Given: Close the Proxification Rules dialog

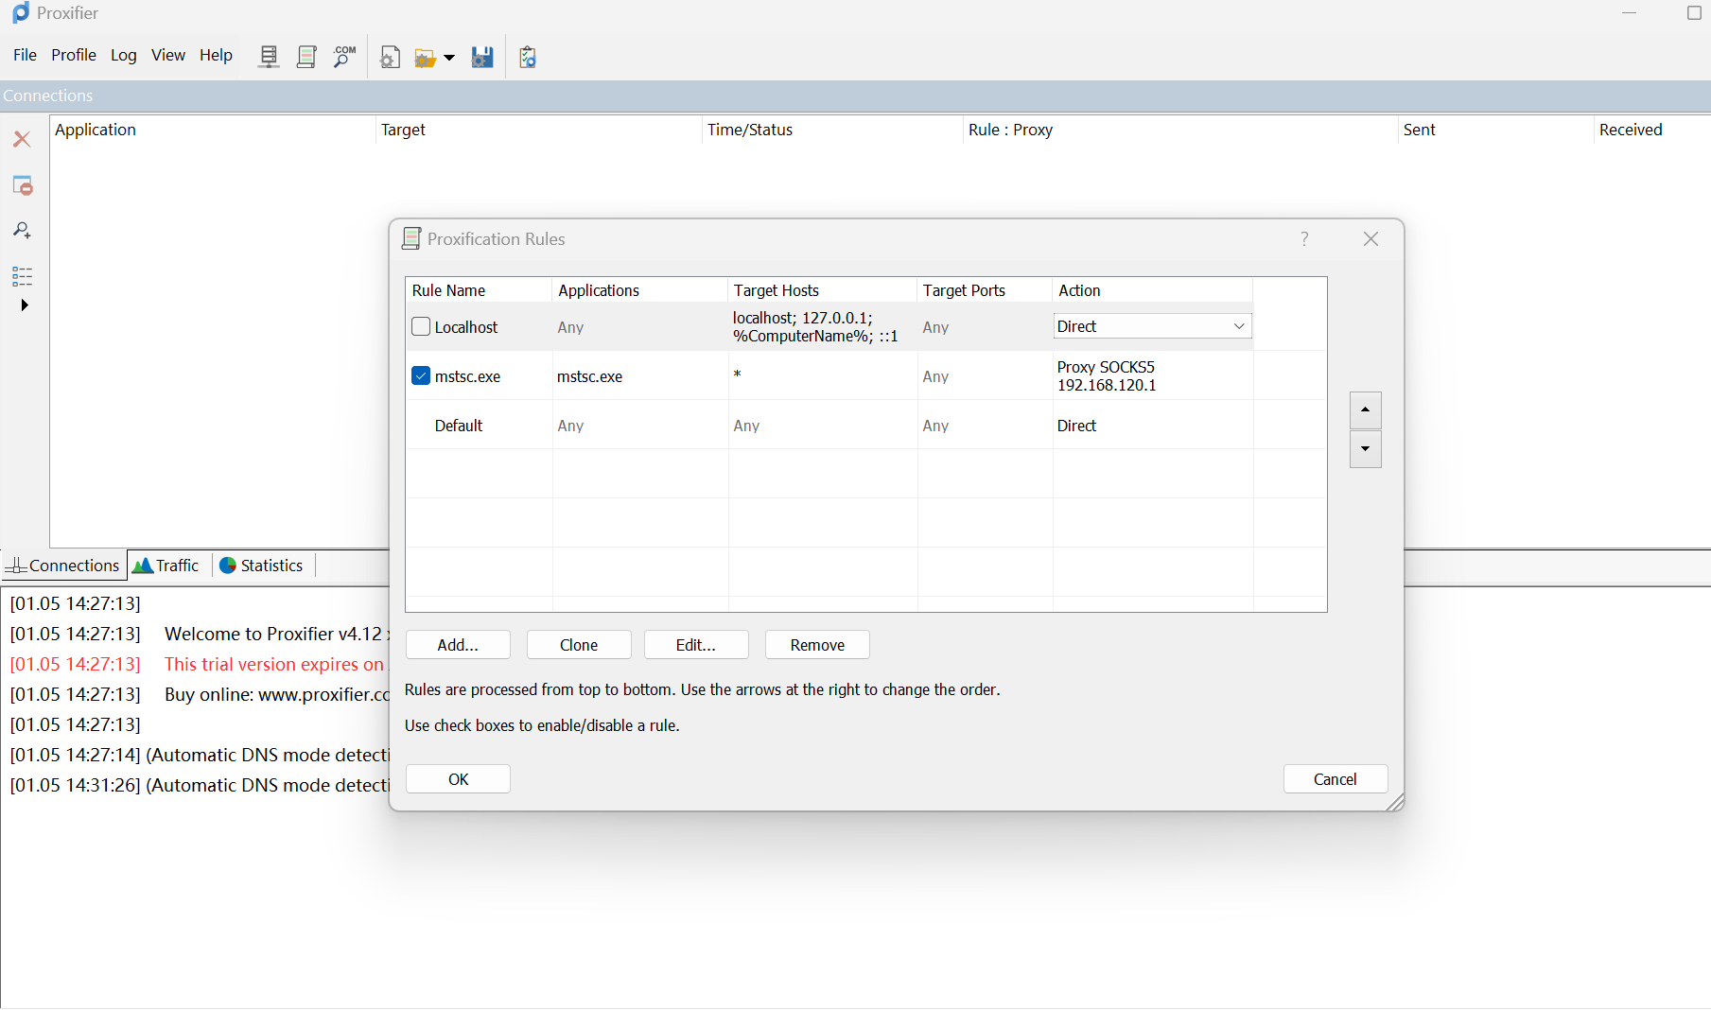Looking at the screenshot, I should tap(1371, 238).
